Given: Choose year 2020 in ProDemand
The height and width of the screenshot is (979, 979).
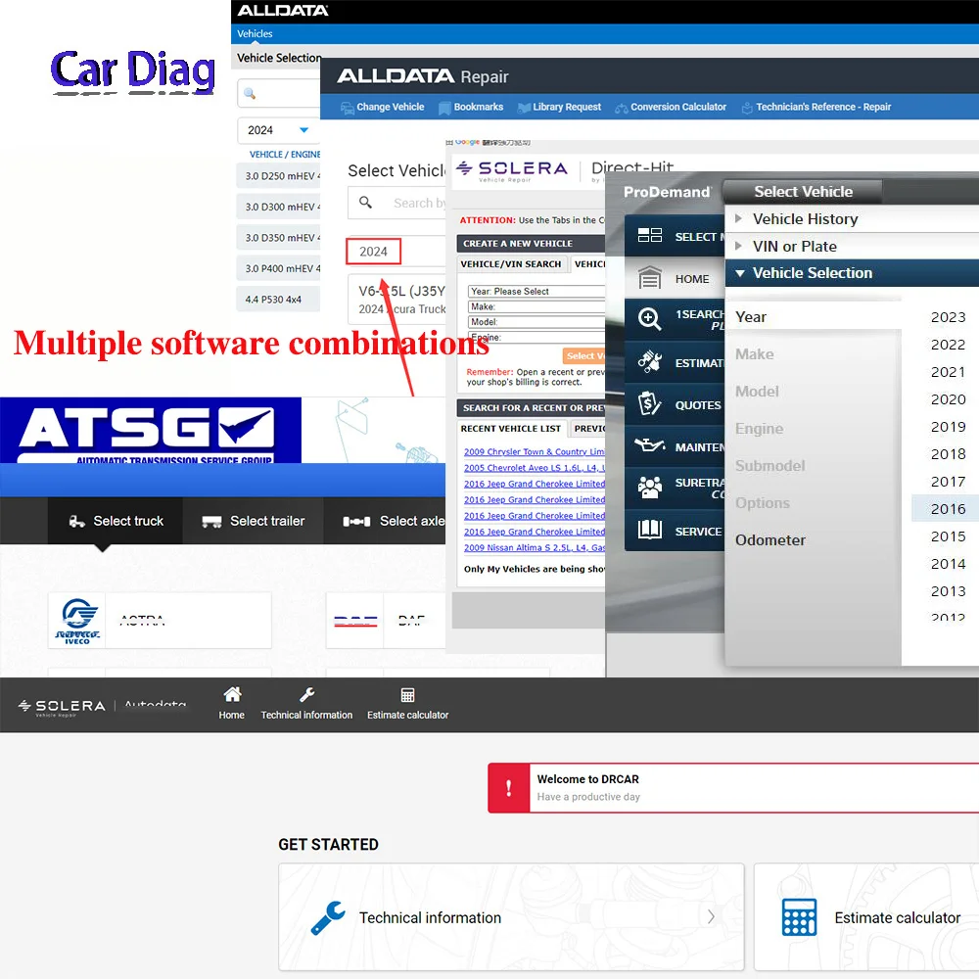Looking at the screenshot, I should click(x=948, y=399).
